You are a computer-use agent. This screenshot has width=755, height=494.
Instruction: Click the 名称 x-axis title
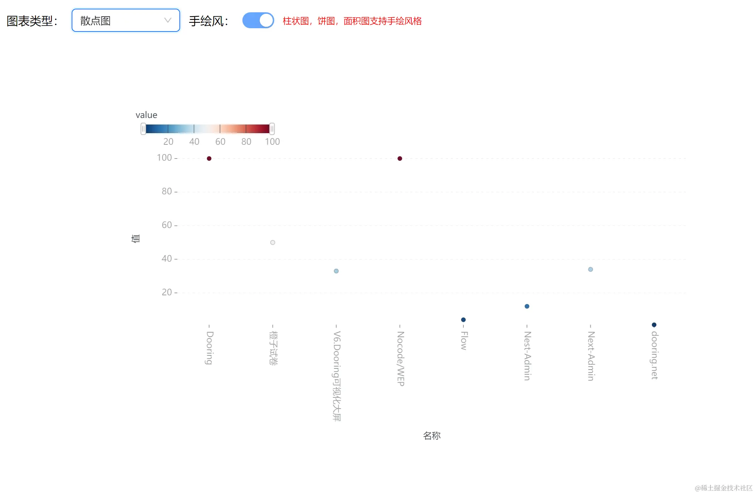tap(432, 435)
